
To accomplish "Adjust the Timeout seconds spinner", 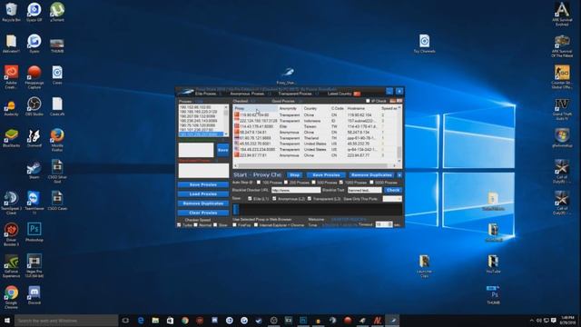I will click(389, 224).
